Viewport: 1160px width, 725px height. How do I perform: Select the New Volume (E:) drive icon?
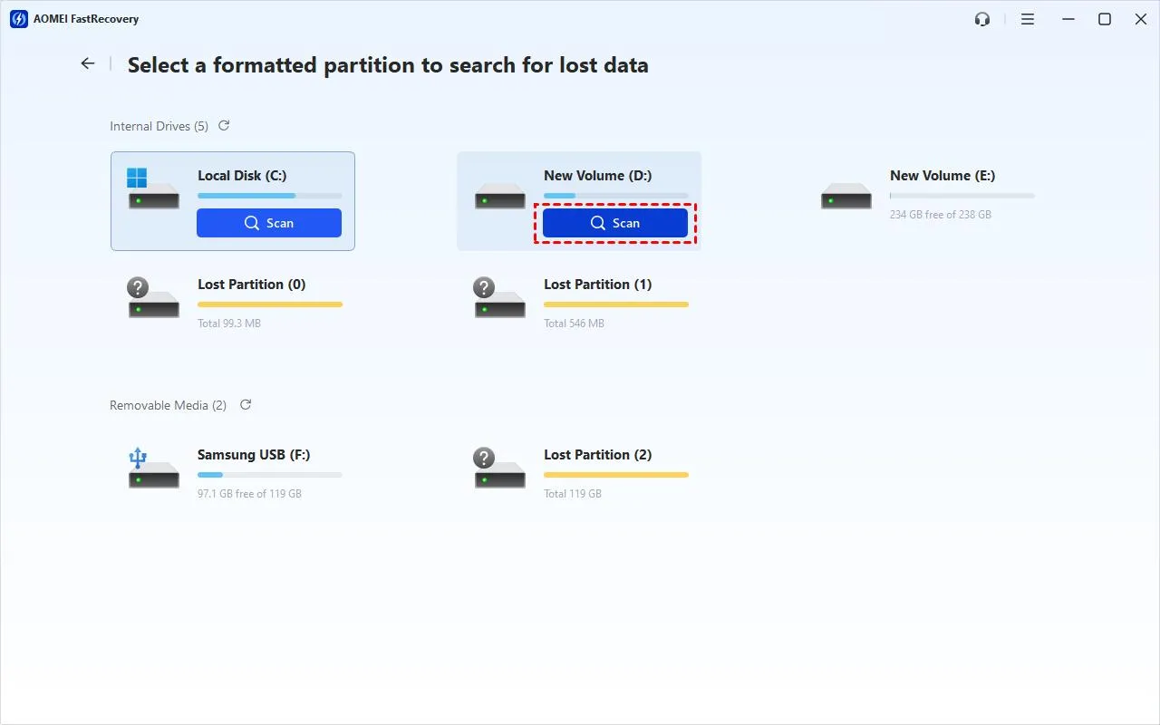846,196
